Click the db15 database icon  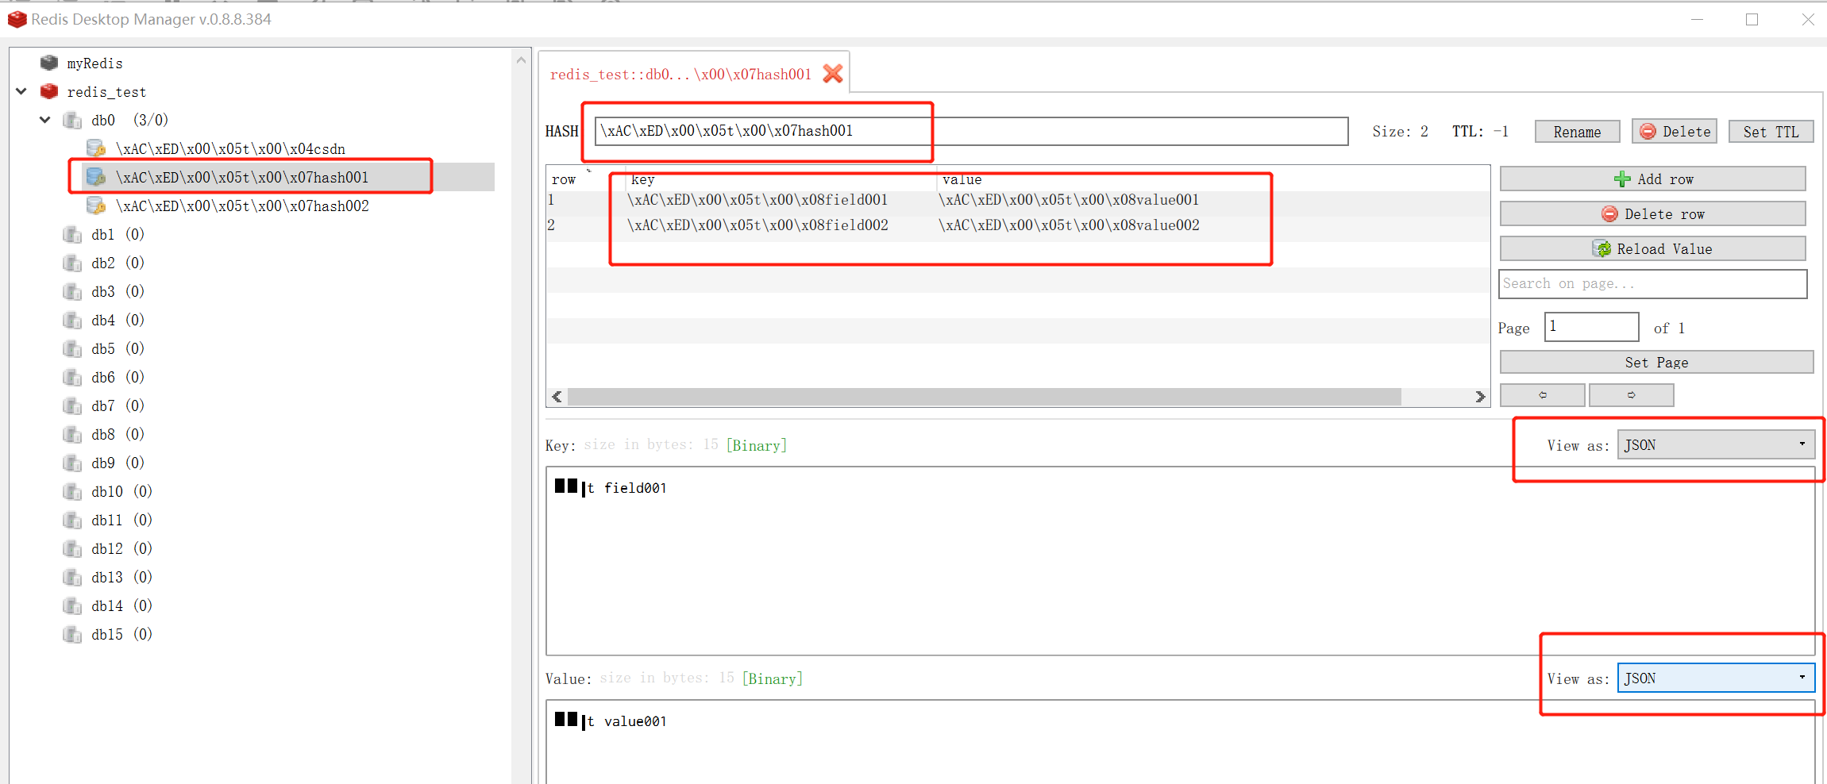coord(72,634)
